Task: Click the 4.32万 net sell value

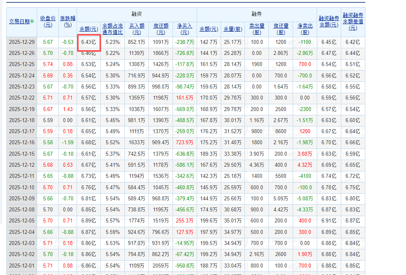Action: coord(305,165)
